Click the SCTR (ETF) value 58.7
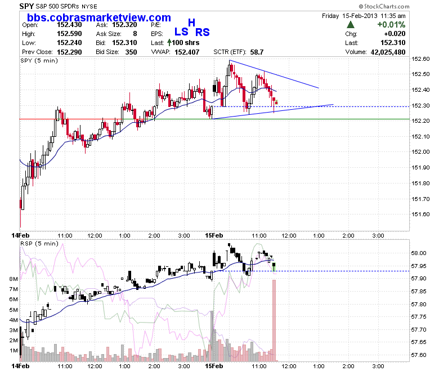439x371 pixels. (257, 52)
